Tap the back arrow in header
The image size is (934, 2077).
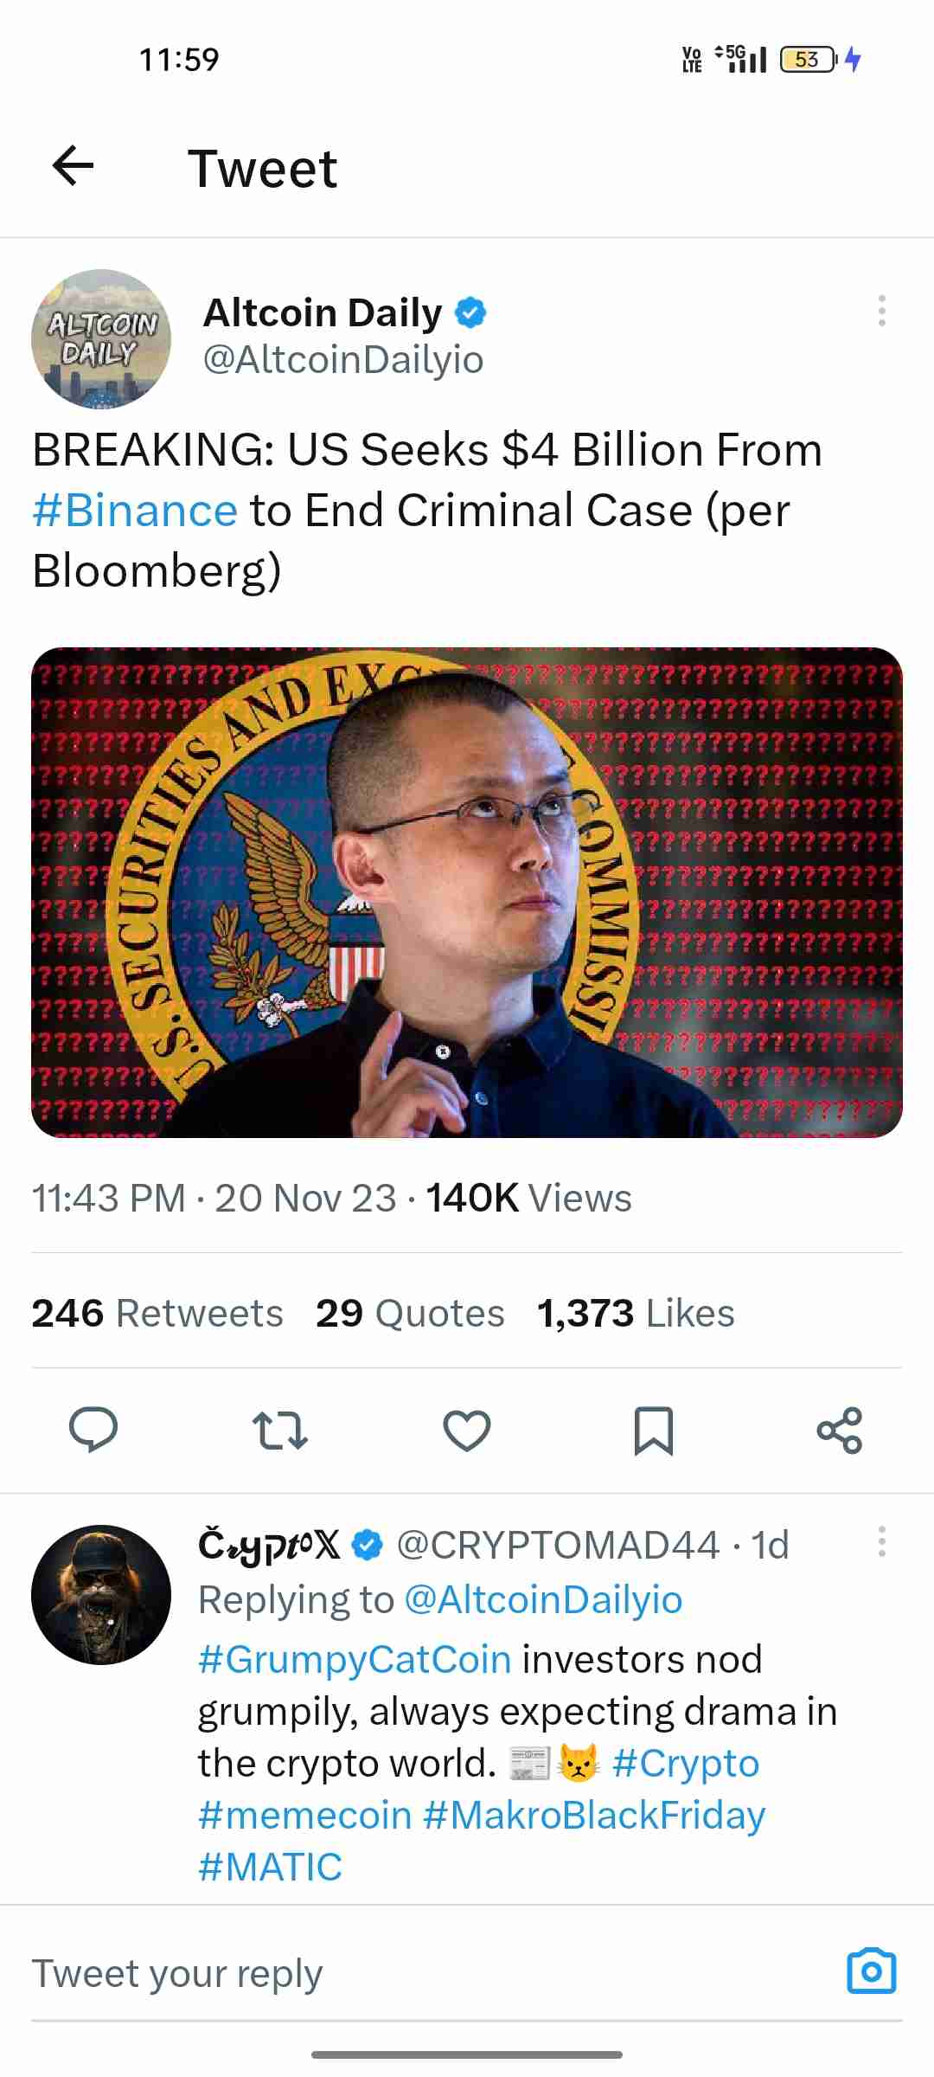pyautogui.click(x=73, y=166)
